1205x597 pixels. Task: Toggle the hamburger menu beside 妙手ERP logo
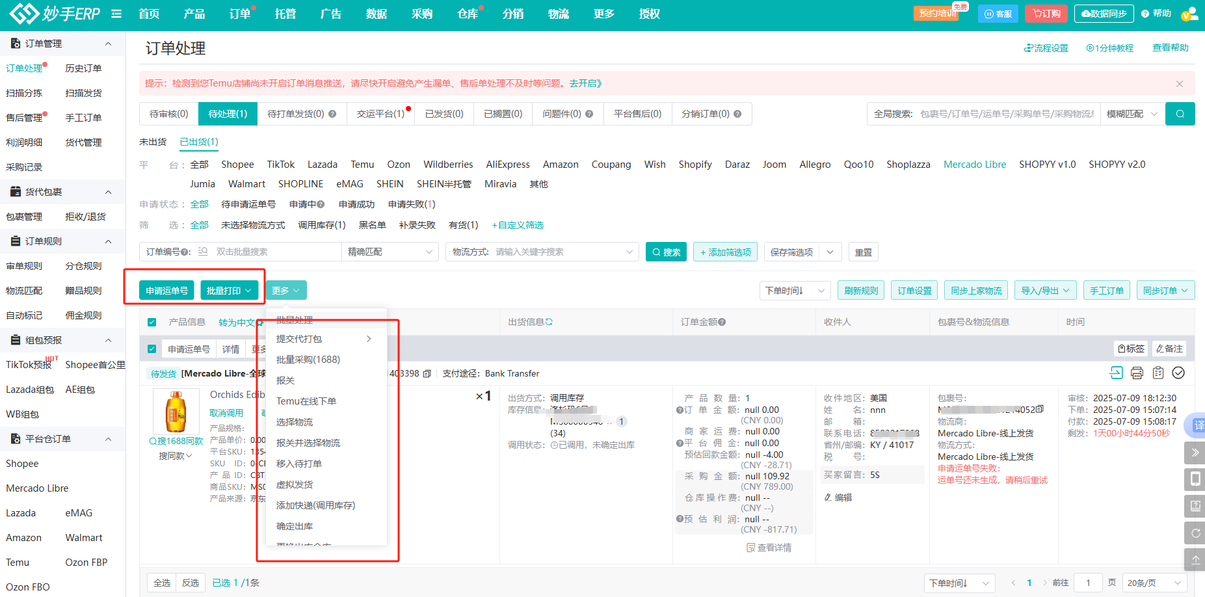point(116,14)
